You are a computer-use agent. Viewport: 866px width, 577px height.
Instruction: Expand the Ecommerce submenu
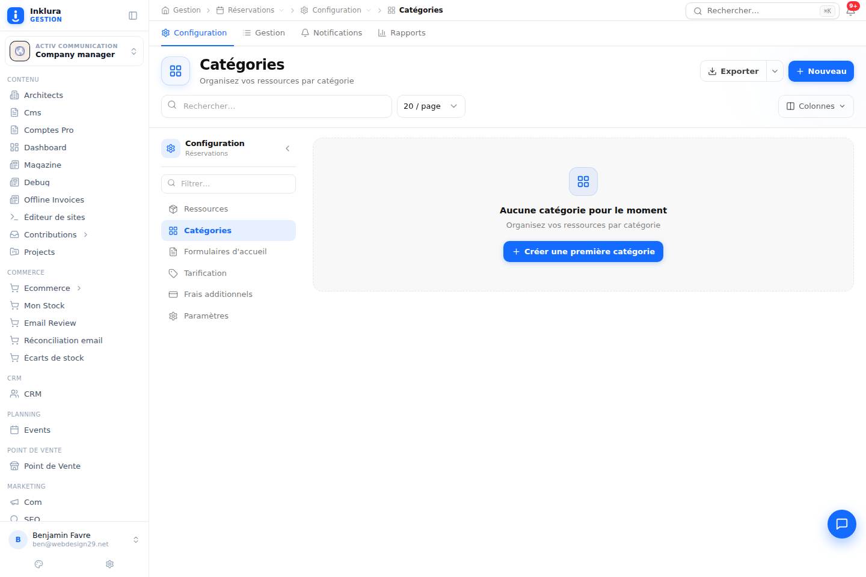pos(79,288)
